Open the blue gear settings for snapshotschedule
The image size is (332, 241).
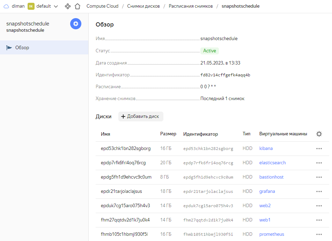76,24
